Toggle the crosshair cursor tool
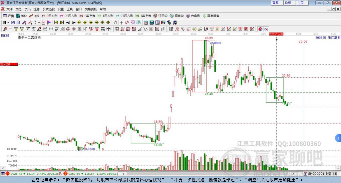The width and height of the screenshot is (341, 183). 121,23
